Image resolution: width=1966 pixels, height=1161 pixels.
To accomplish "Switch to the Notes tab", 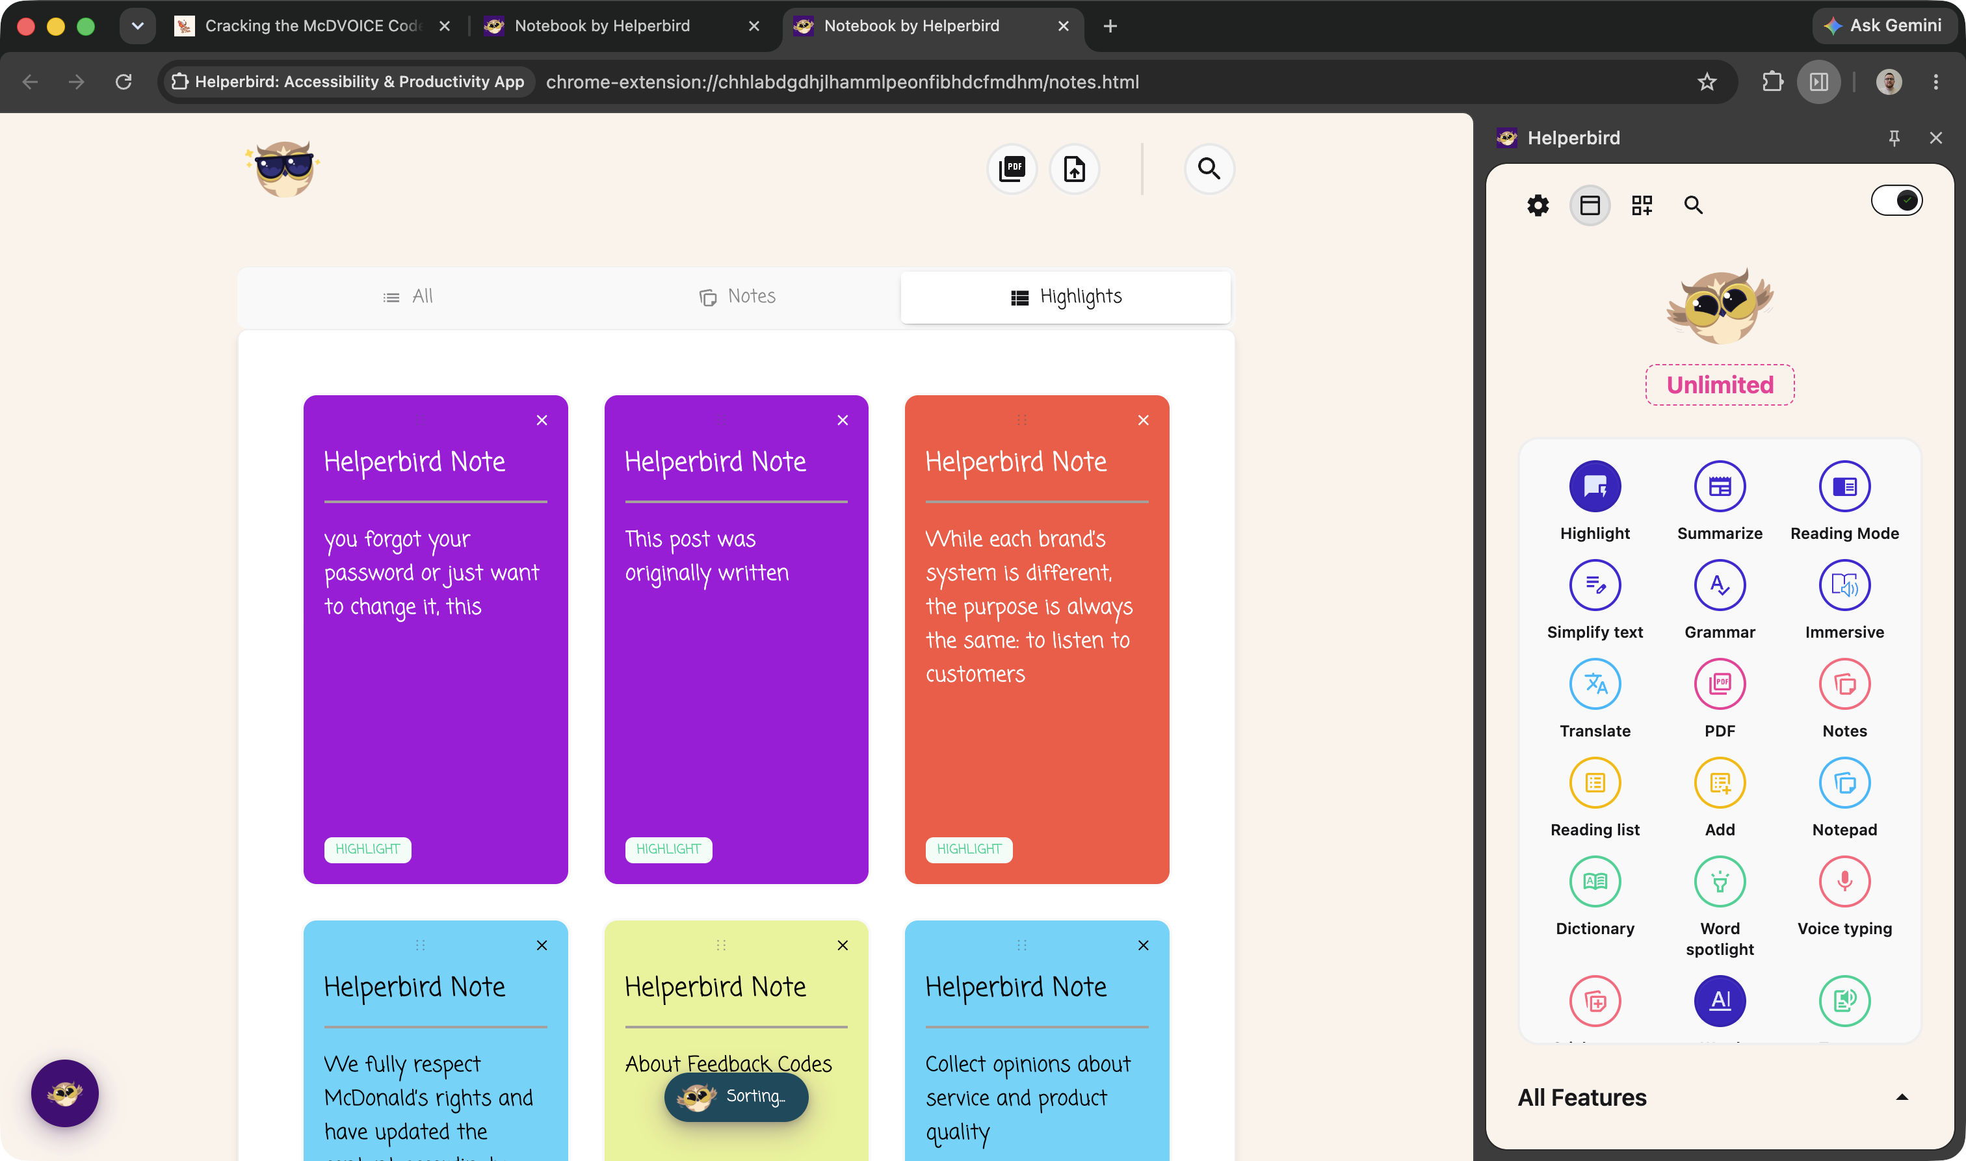I will (x=737, y=296).
